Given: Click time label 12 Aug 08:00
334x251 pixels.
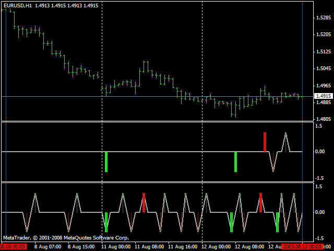Looking at the screenshot, I should point(249,247).
